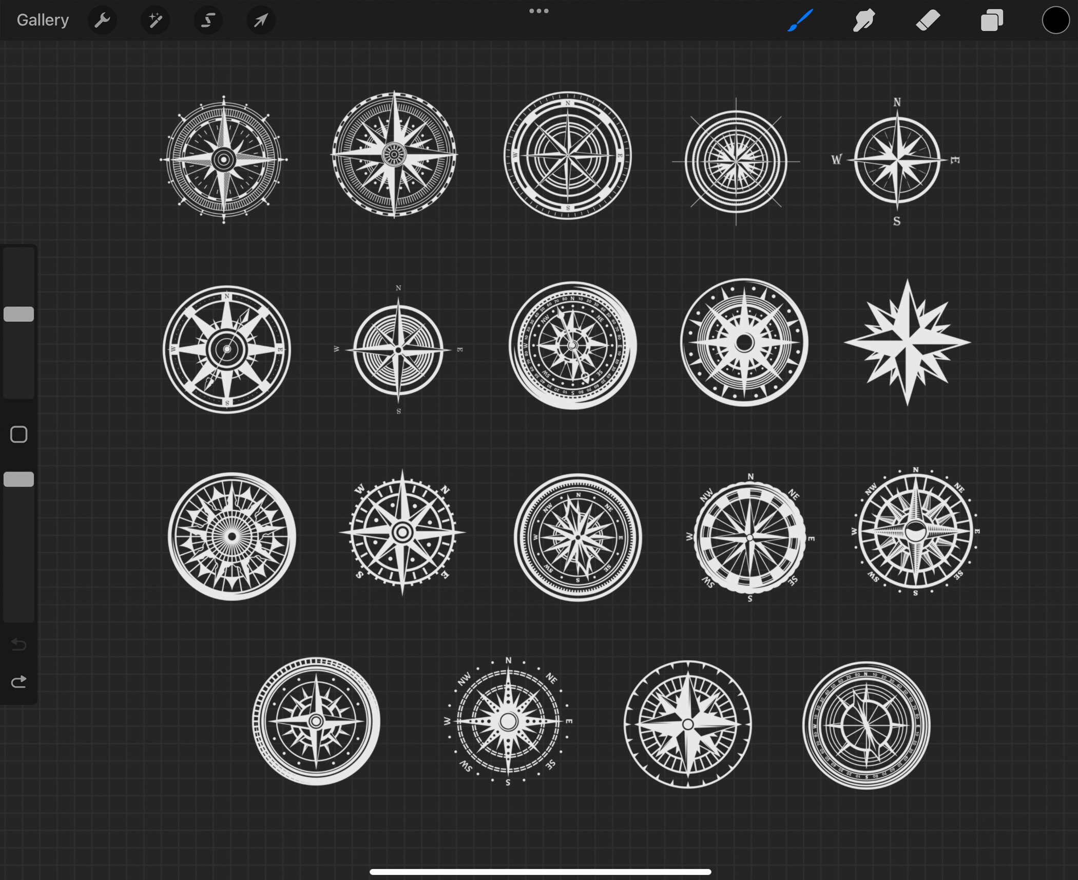Select the Transform arrow tool
Viewport: 1078px width, 880px height.
pos(260,20)
